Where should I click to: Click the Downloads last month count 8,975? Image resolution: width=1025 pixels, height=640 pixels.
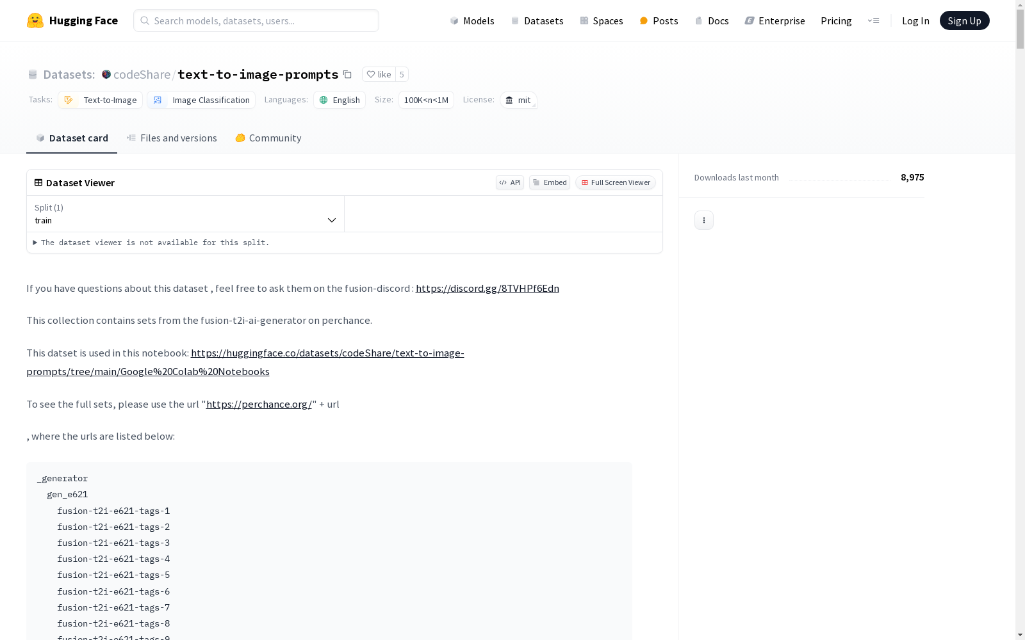point(912,177)
